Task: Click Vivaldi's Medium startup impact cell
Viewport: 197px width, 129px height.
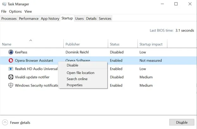Action: point(146,77)
